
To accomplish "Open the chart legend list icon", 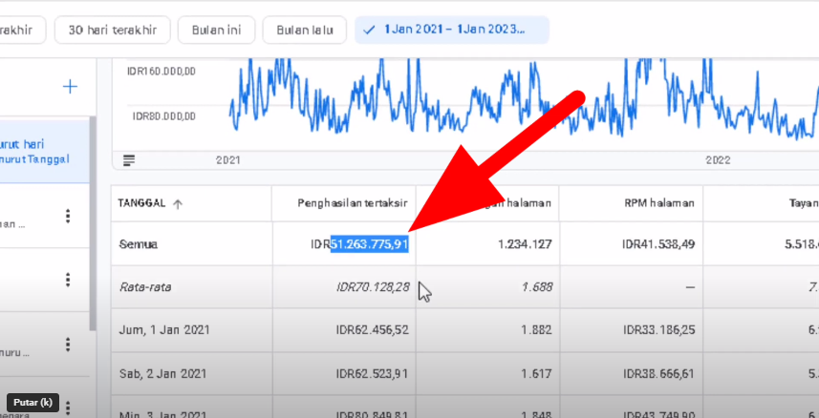I will tap(129, 159).
